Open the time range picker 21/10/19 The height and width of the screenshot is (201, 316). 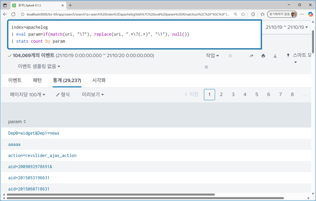pos(286,27)
